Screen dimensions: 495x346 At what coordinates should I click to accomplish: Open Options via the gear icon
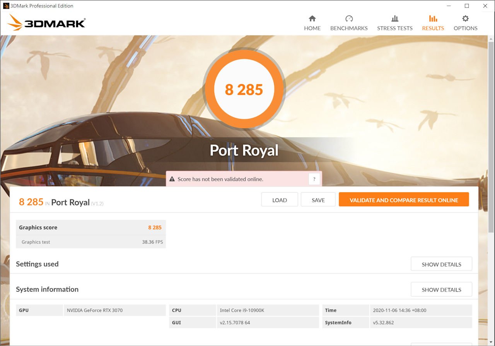point(465,19)
